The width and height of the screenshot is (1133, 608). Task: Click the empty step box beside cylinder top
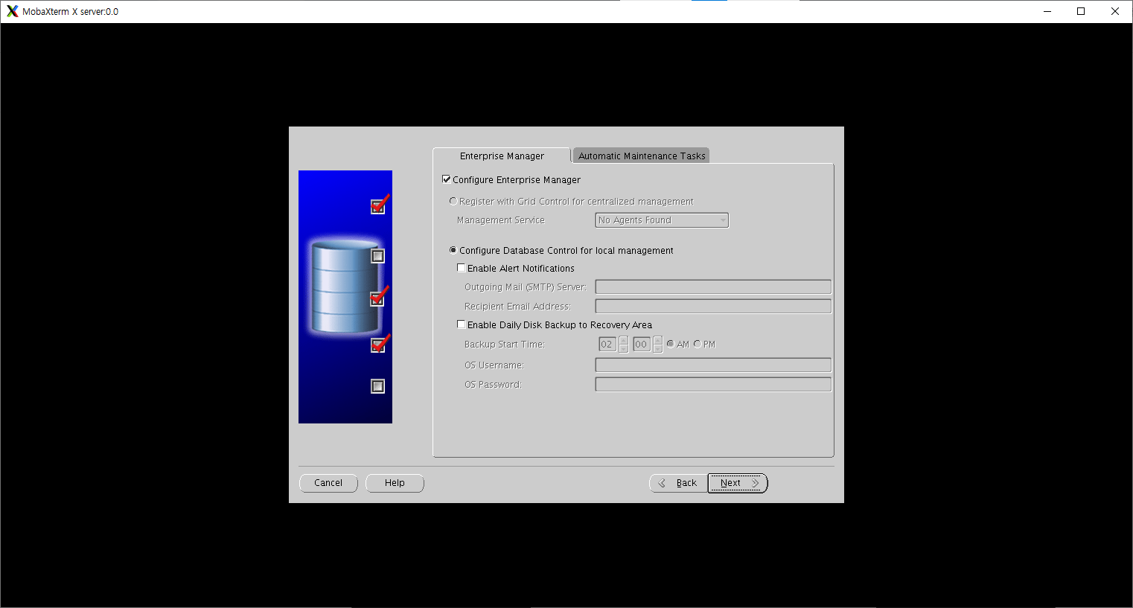(x=378, y=256)
